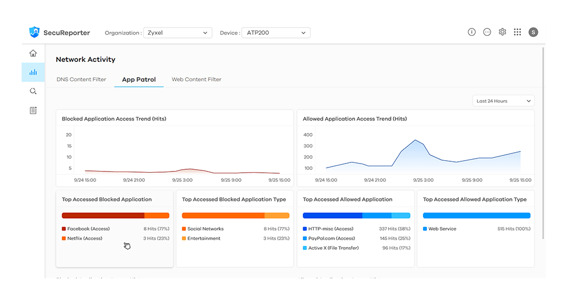Viewport: 568px width, 301px height.
Task: Click the Network Activity heading
Action: click(x=86, y=60)
